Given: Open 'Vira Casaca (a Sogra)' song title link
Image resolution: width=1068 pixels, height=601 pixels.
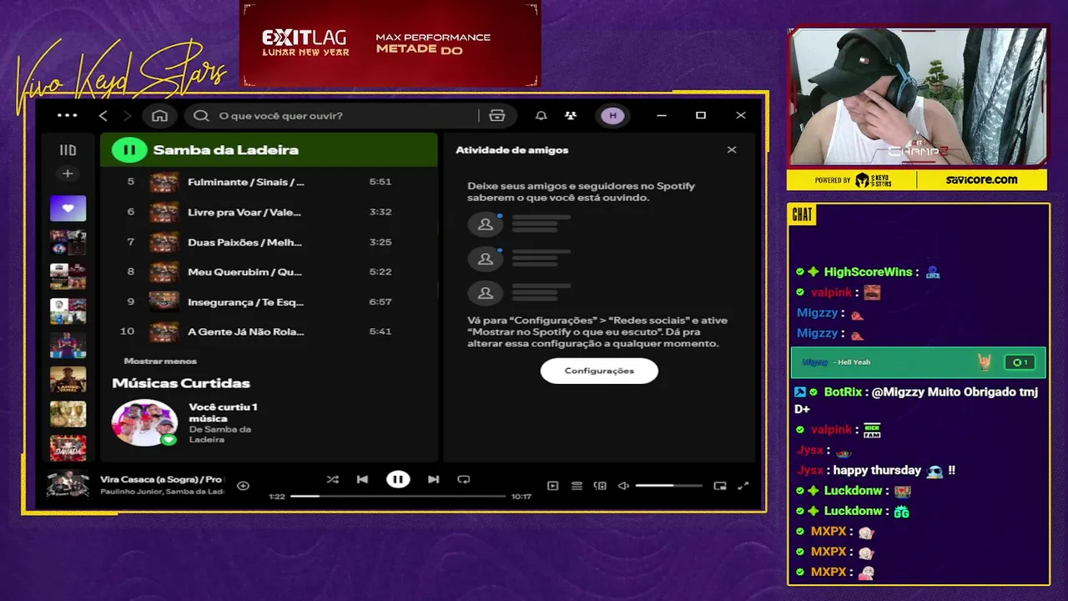Looking at the screenshot, I should tap(161, 479).
